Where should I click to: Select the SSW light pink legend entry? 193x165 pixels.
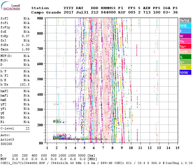point(185,52)
